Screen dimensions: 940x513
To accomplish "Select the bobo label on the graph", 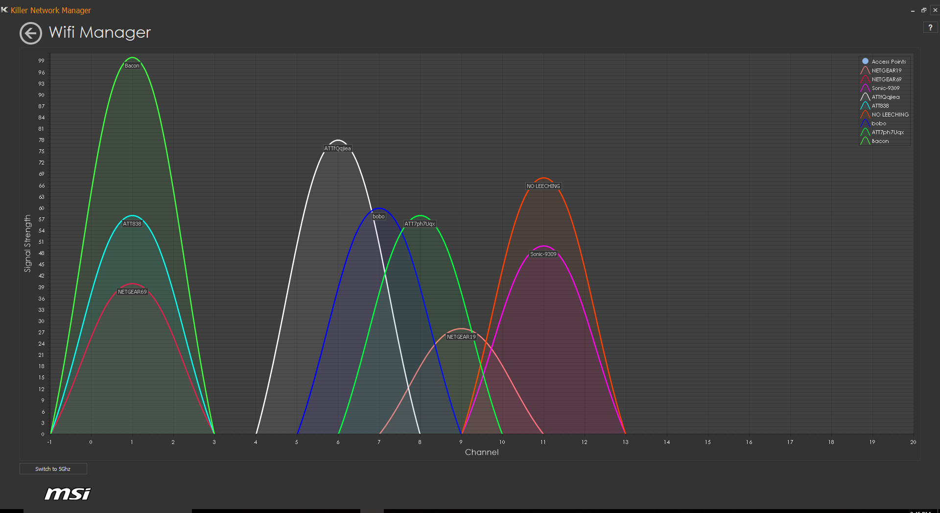I will click(x=378, y=216).
